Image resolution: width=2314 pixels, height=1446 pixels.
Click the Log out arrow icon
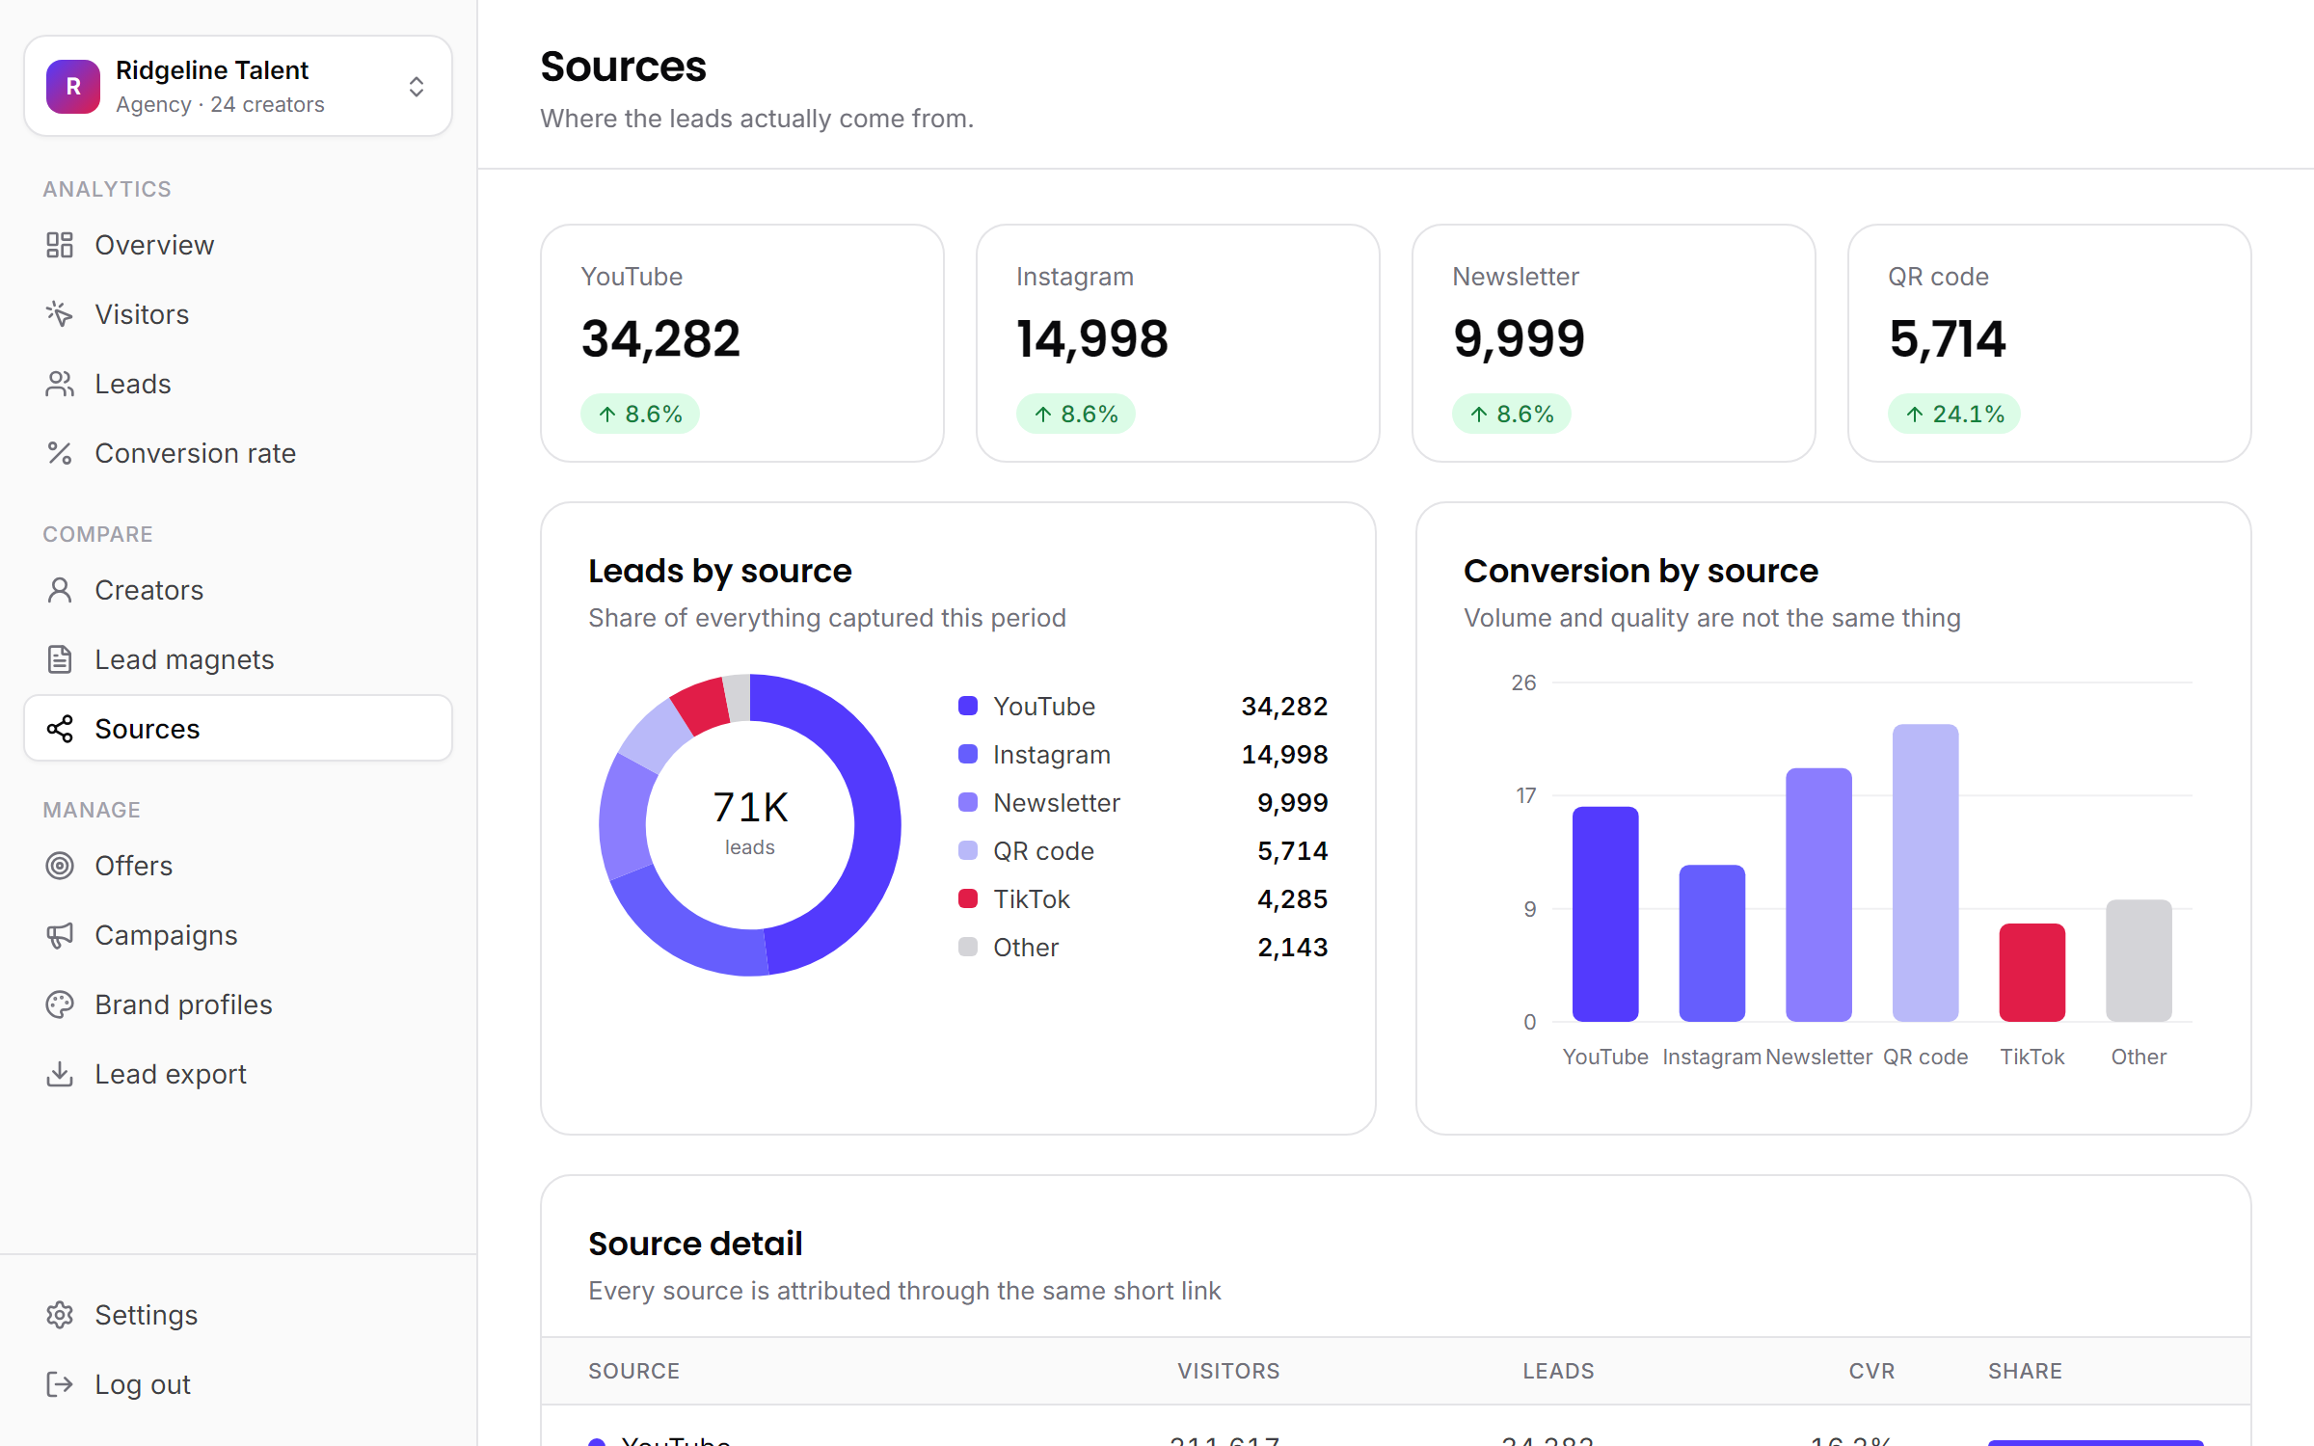tap(60, 1384)
